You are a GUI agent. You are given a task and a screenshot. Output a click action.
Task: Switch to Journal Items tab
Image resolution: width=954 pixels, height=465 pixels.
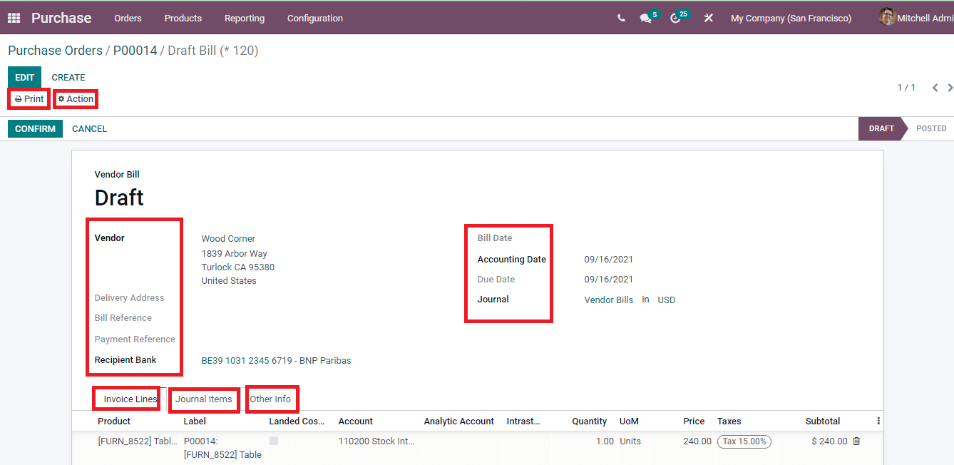click(204, 399)
